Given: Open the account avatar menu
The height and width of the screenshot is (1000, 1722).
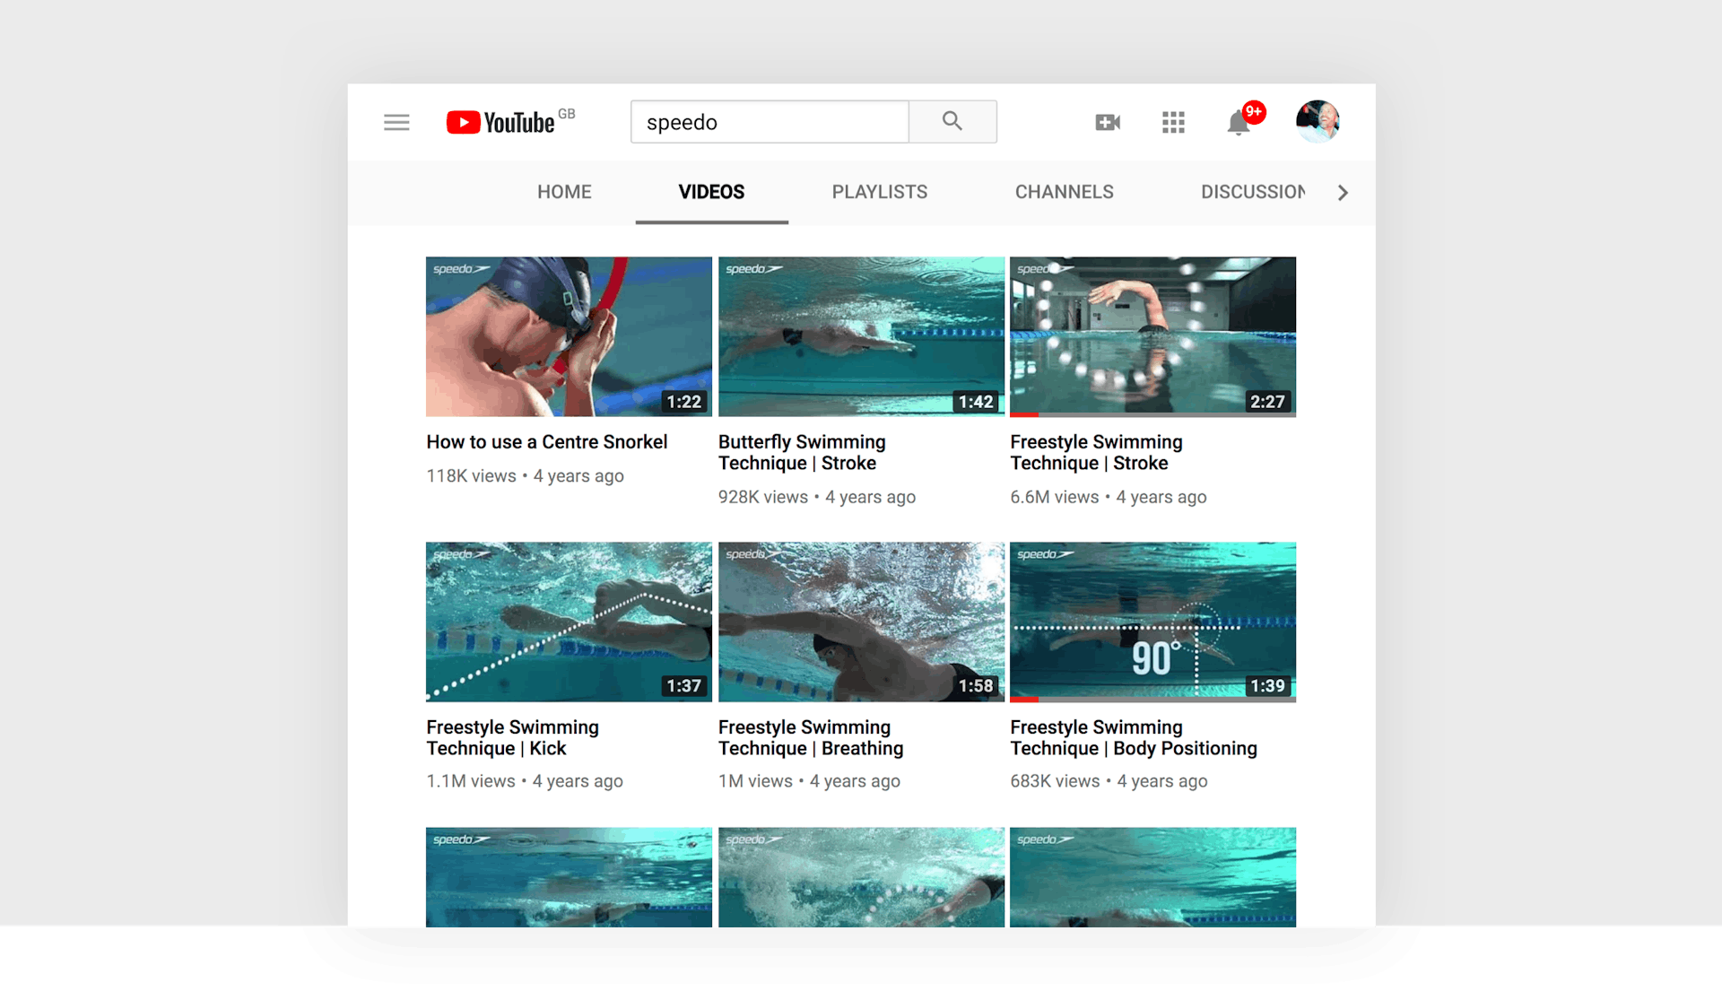Looking at the screenshot, I should (1317, 121).
